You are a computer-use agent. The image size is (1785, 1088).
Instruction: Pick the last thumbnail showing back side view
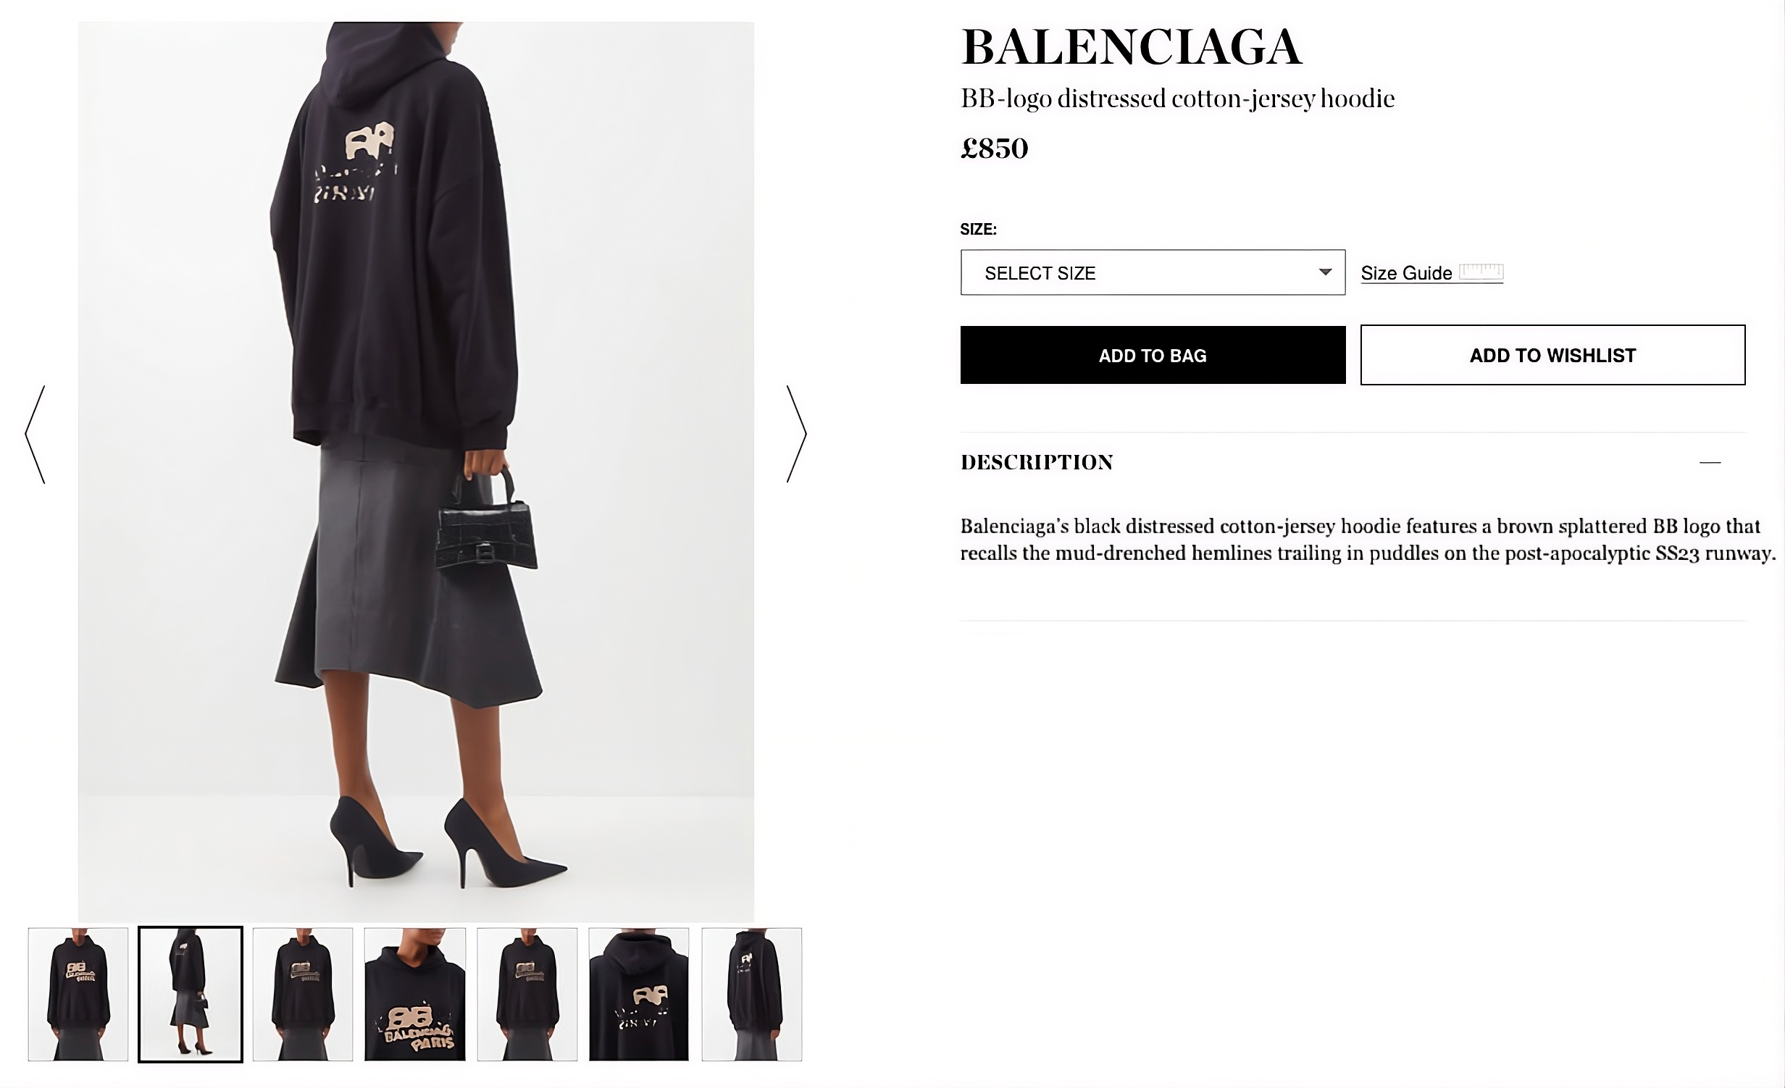(x=752, y=994)
